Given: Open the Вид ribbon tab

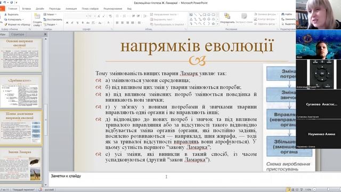Looking at the screenshot, I should (x=129, y=9).
